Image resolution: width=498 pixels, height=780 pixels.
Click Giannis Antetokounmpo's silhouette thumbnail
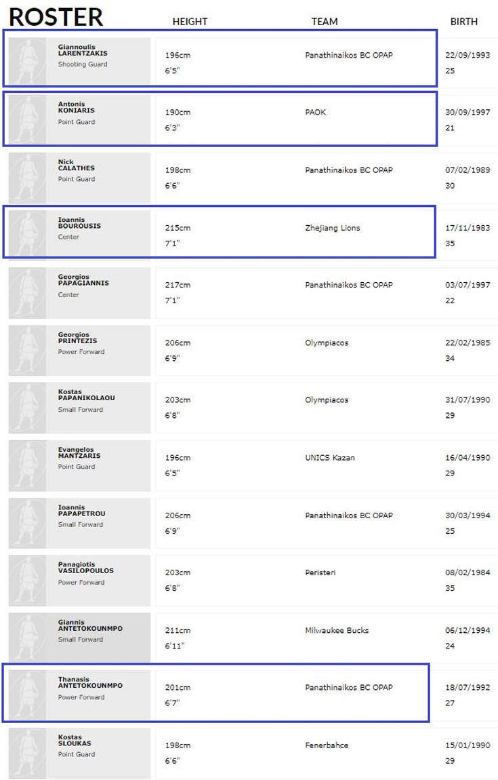click(27, 638)
